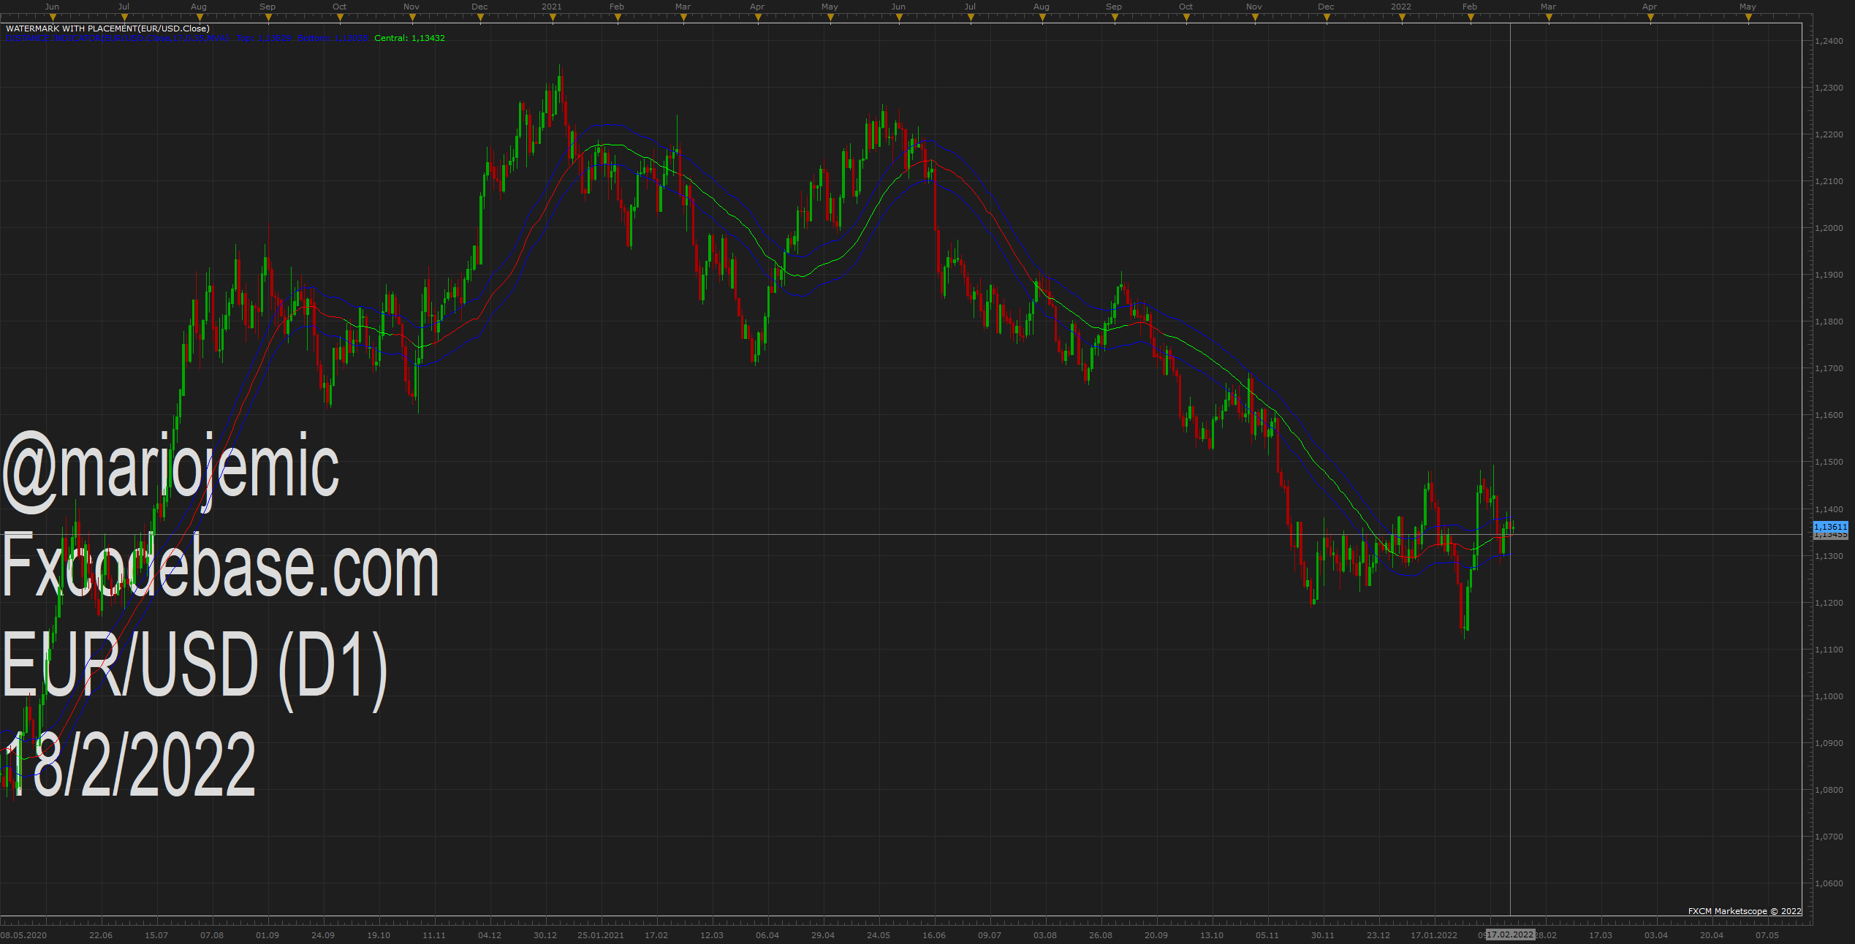Click the gray 1,13455 crosshair price tag
Screen dimensions: 1855x944
(x=1831, y=535)
